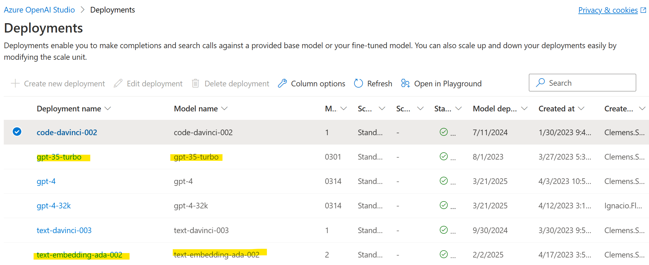Click created date 3/30/2023 9:5...

(565, 230)
